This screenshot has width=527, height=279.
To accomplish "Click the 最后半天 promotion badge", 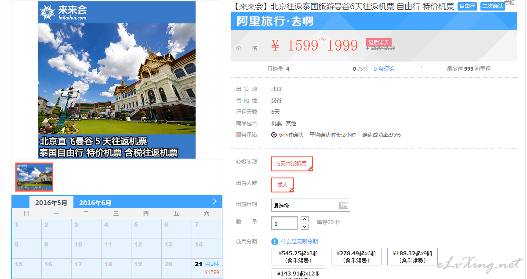I will point(379,42).
